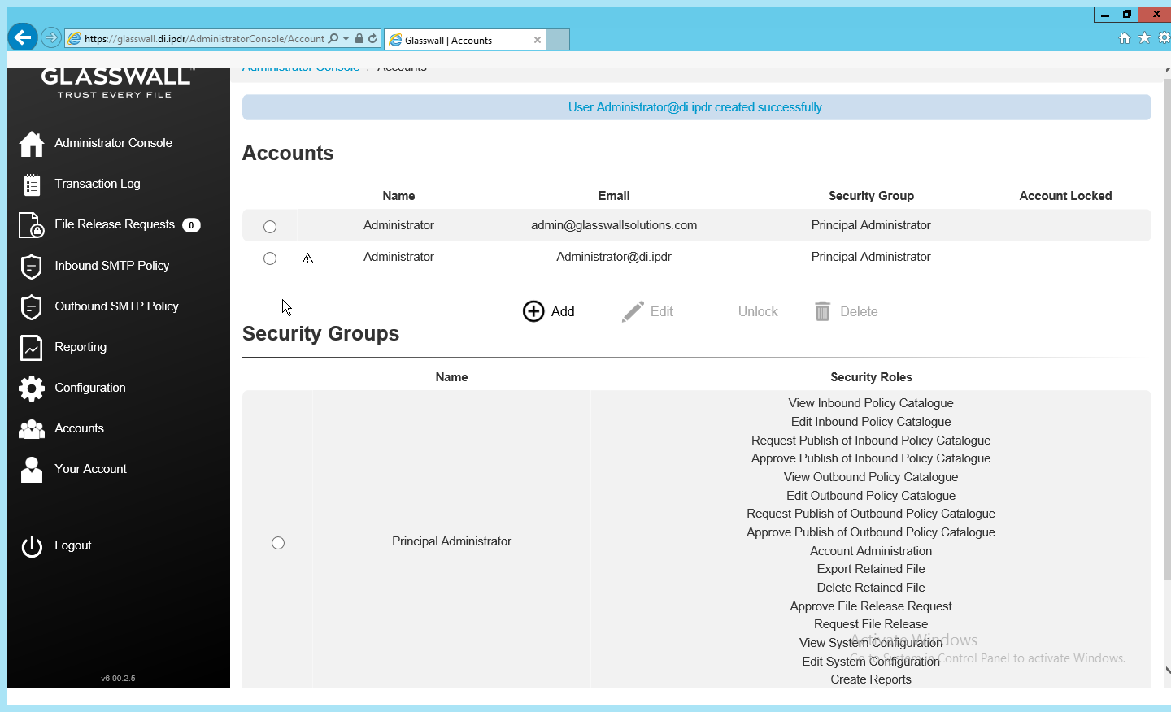This screenshot has width=1171, height=712.
Task: Click the Logout power icon
Action: point(32,546)
